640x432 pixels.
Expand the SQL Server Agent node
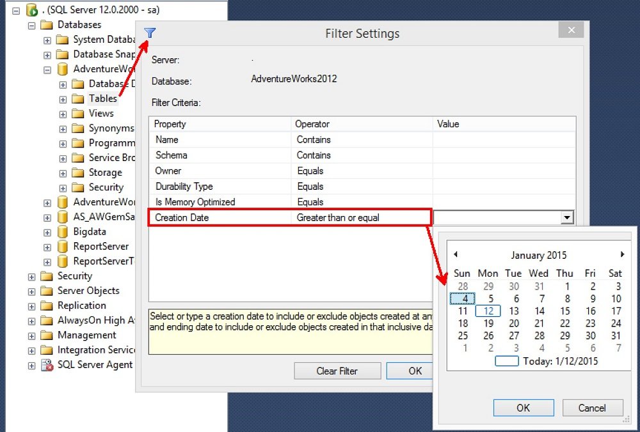pos(31,366)
